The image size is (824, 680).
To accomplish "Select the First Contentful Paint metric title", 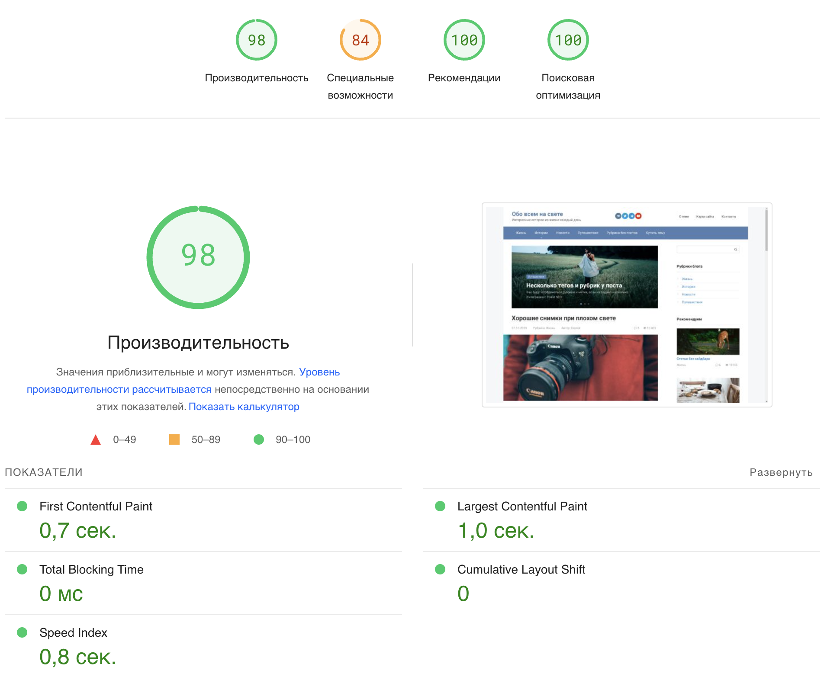I will (96, 506).
